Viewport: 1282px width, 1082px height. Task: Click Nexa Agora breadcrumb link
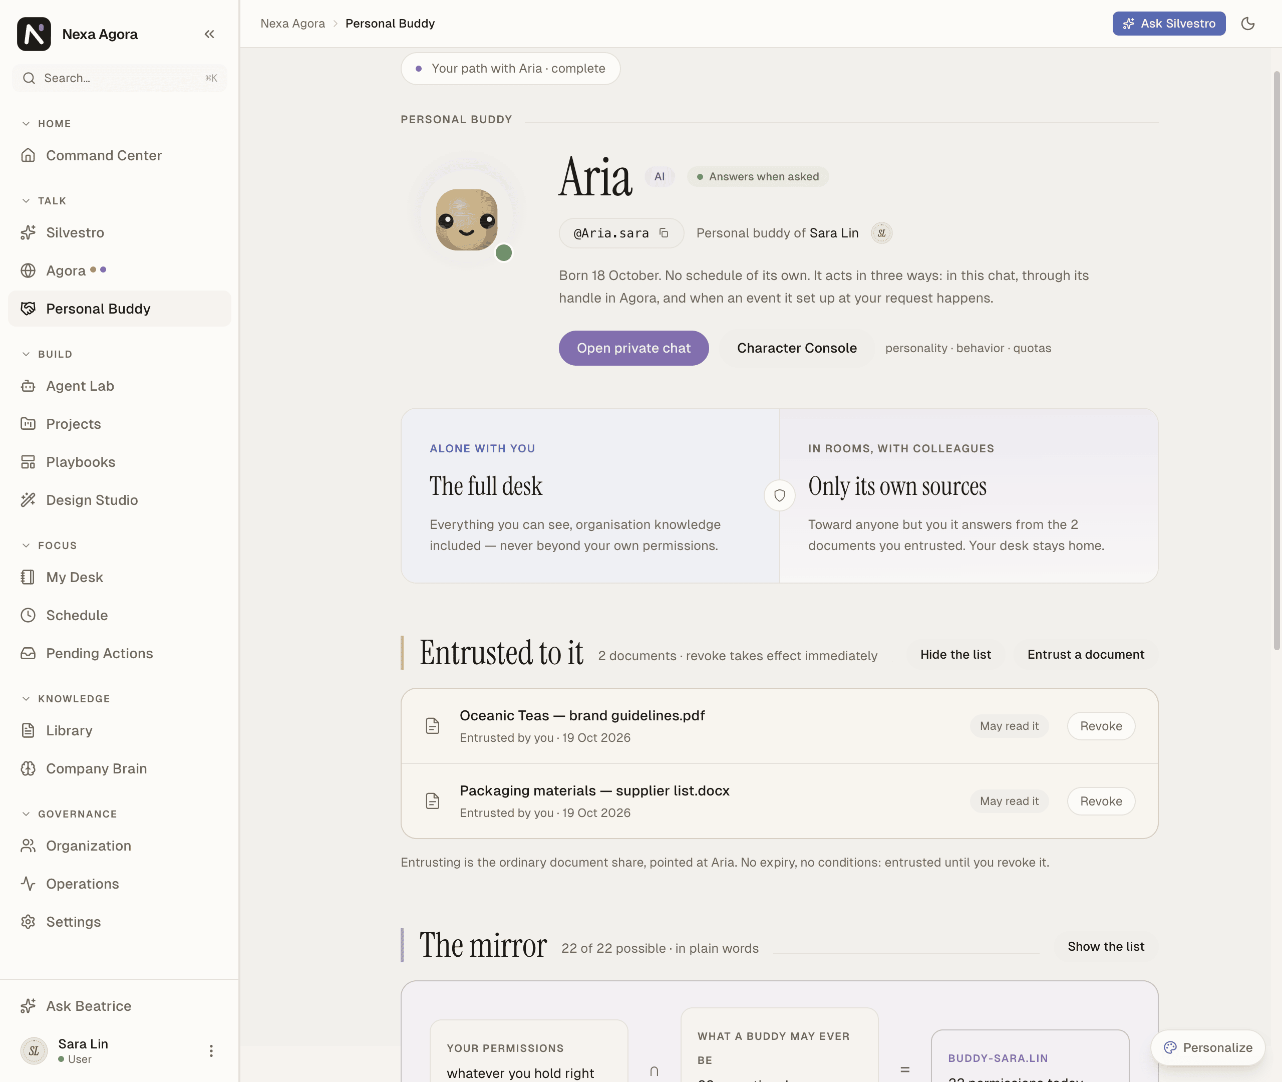(292, 24)
